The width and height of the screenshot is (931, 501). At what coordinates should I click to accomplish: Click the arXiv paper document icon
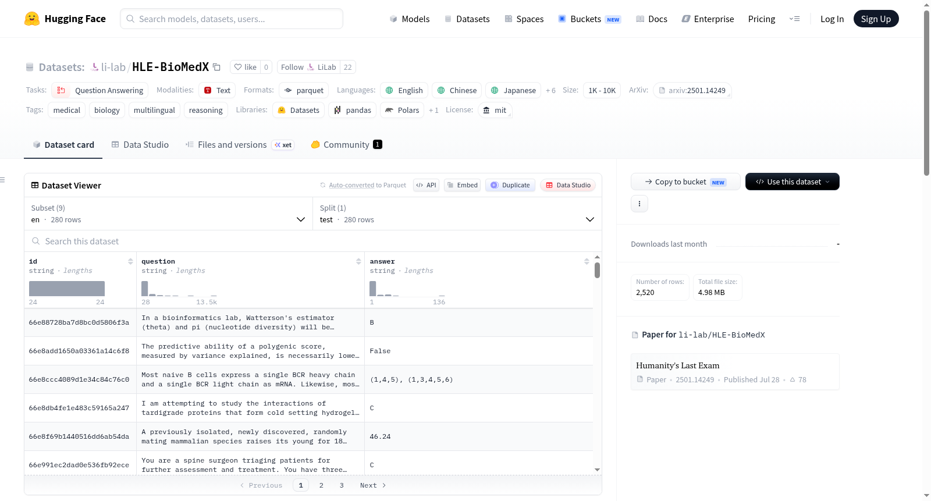pos(662,90)
